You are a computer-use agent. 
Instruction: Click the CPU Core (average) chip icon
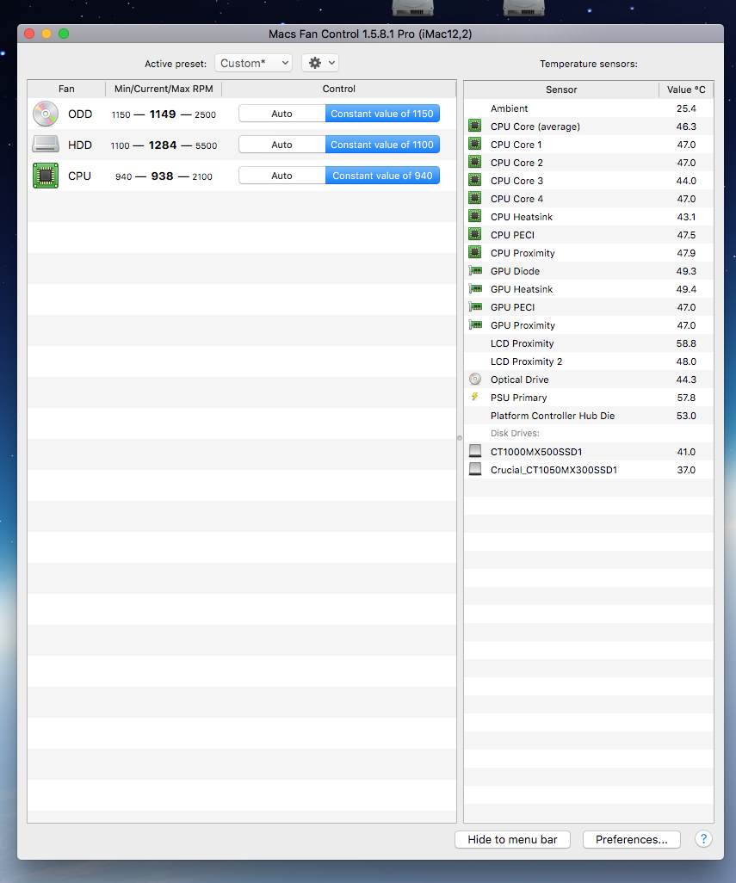475,127
